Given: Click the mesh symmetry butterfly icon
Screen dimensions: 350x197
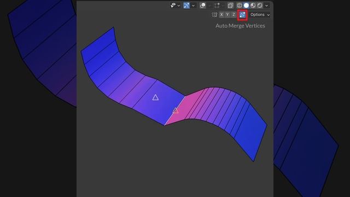Looking at the screenshot, I should click(214, 15).
